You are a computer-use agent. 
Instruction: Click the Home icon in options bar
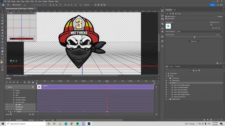coord(3,5)
